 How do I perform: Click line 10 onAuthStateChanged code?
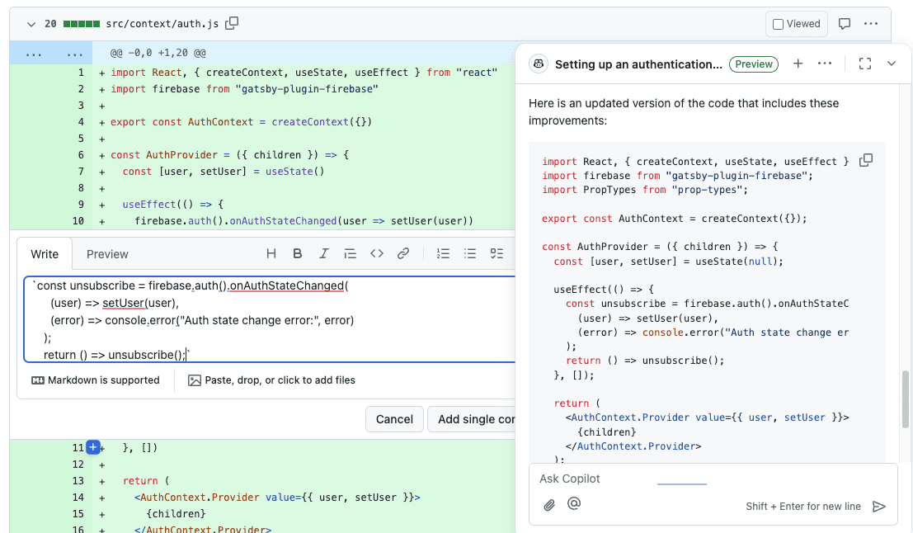[x=304, y=221]
